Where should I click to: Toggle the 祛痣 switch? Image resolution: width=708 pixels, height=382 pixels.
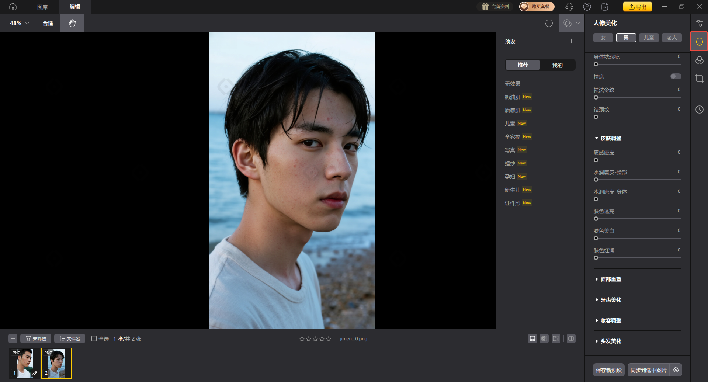click(676, 76)
